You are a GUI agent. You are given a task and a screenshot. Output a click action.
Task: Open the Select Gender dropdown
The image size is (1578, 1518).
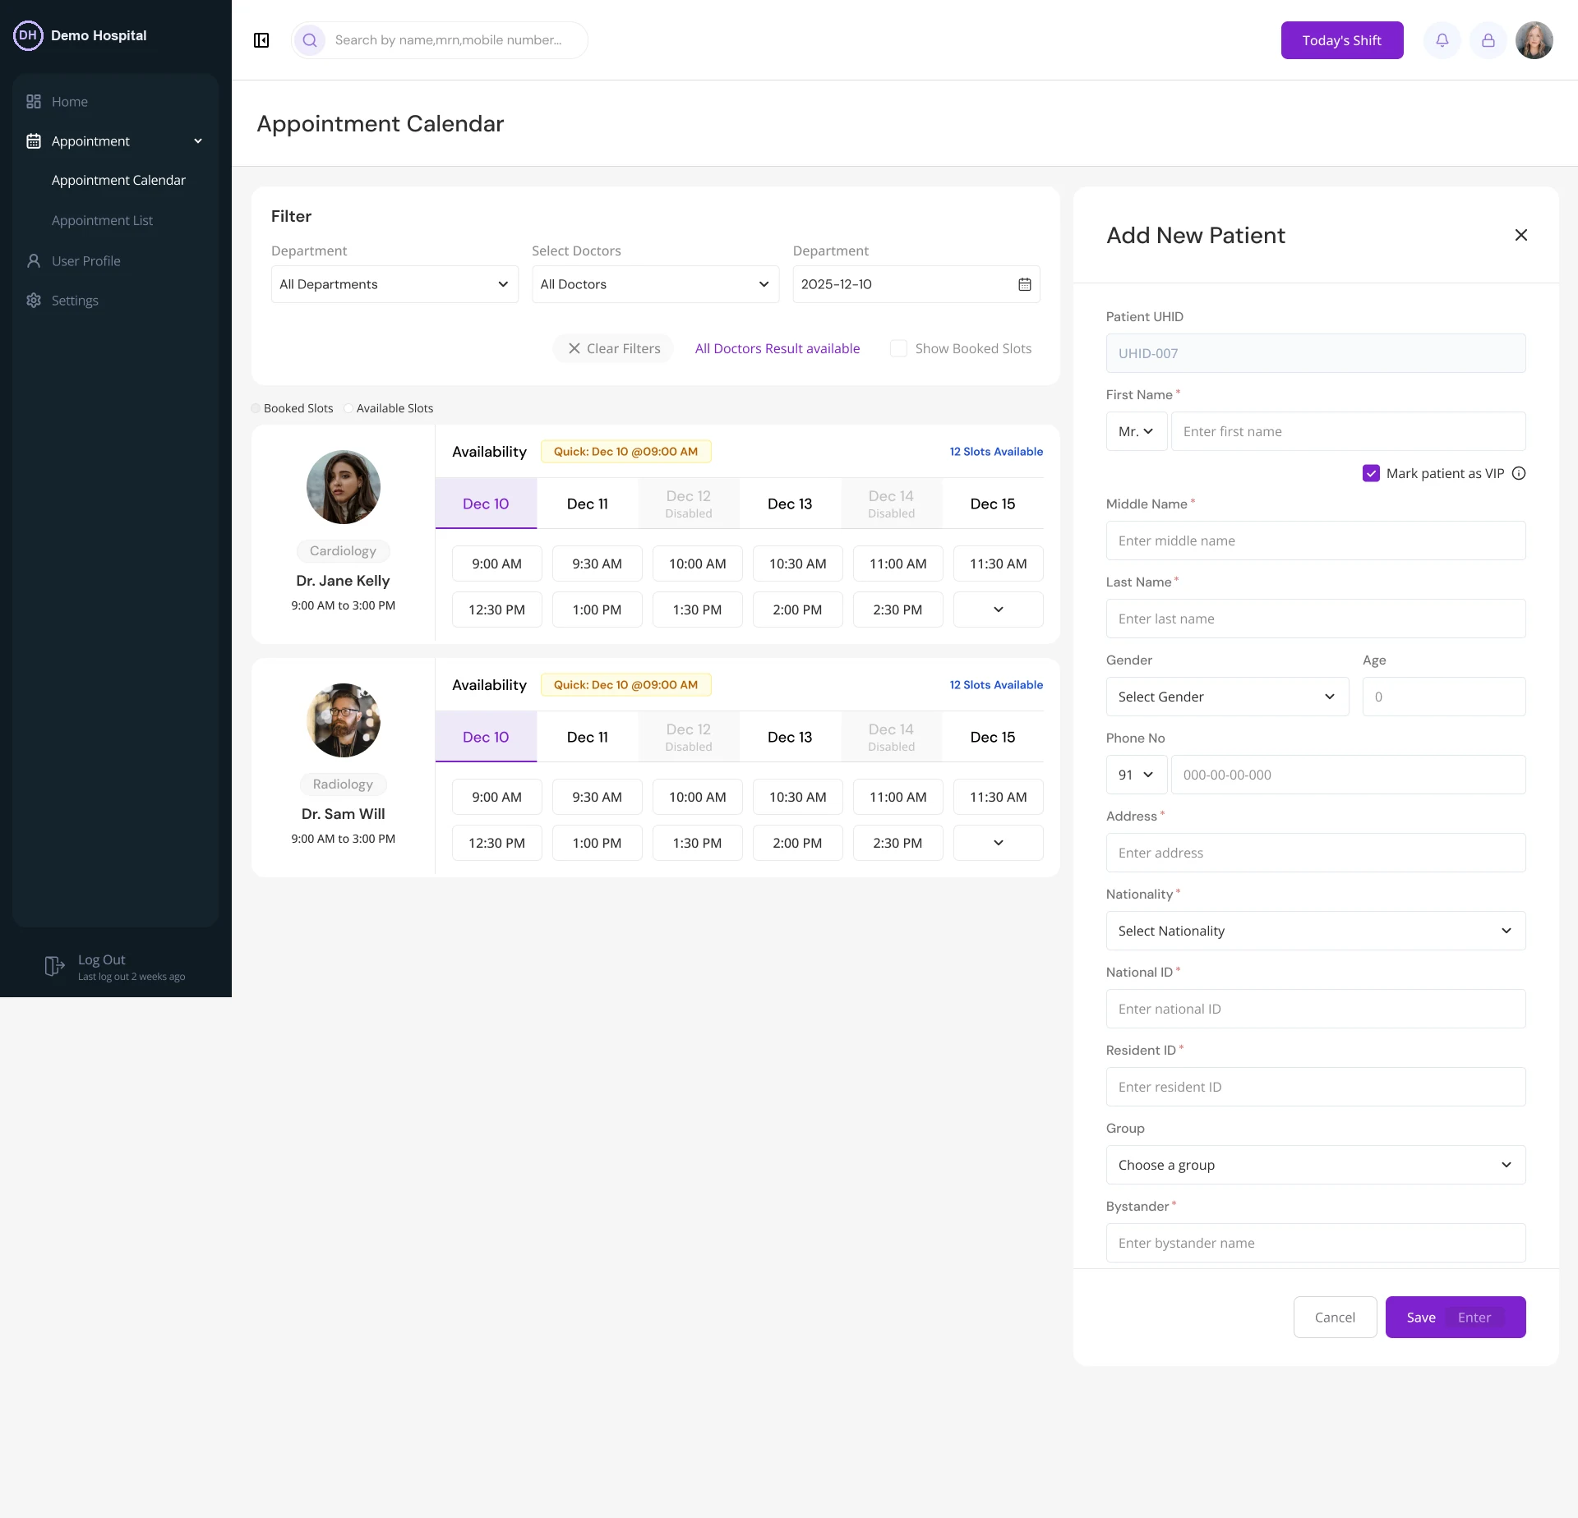(x=1227, y=697)
